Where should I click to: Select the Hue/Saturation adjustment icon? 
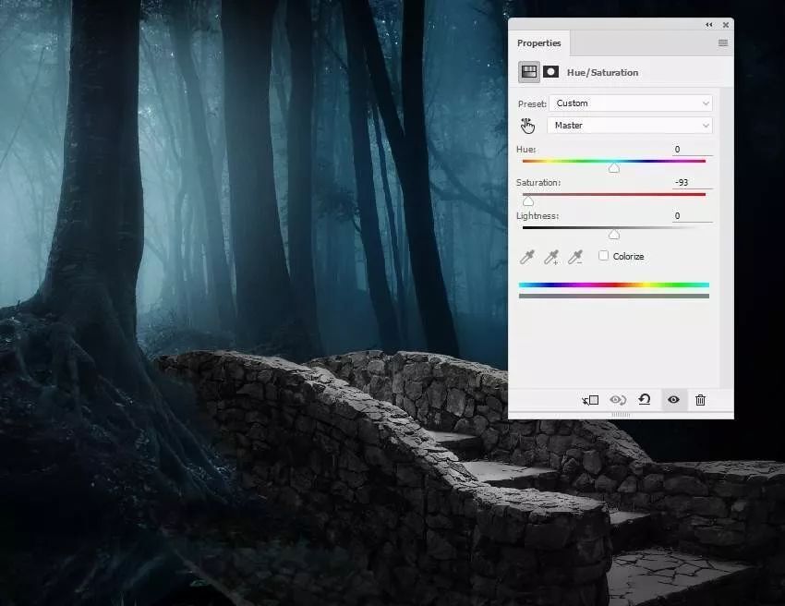(x=529, y=72)
